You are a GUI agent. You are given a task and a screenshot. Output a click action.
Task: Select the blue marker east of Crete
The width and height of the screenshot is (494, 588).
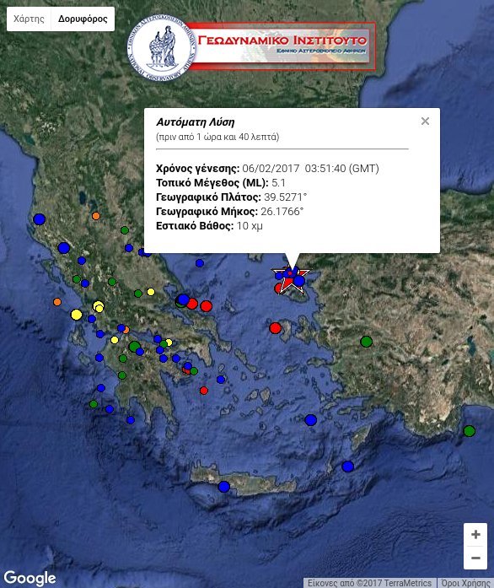(x=347, y=467)
